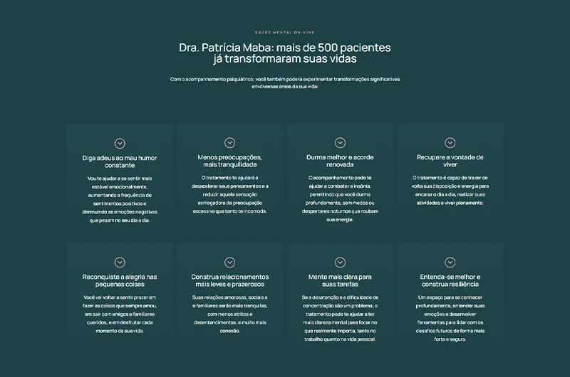Click the "Entenda-se melhor e construa resiliência" heading
Screen dimensions: 570x377
tap(450, 280)
